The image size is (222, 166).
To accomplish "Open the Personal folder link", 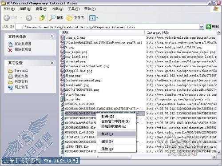I will [x=21, y=71].
